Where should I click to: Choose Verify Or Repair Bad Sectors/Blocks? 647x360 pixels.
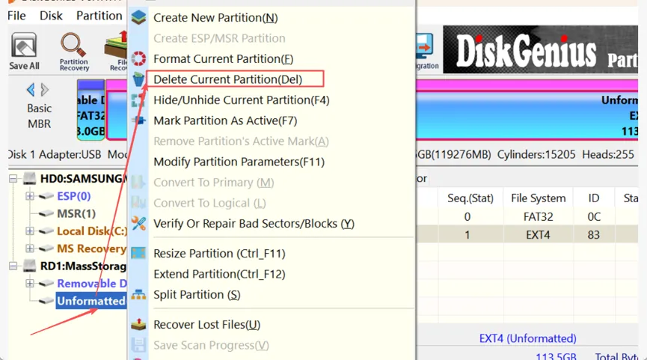[x=254, y=223]
